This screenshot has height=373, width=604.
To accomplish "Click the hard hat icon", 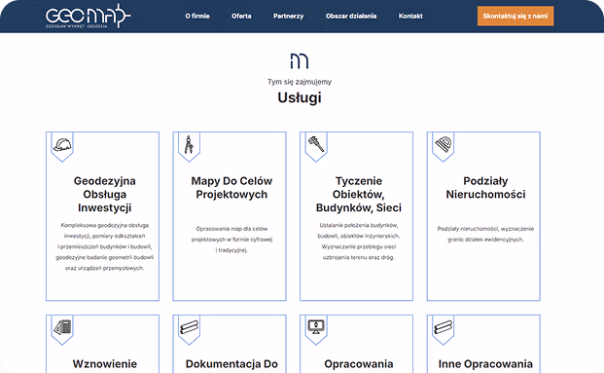I will coord(62,145).
